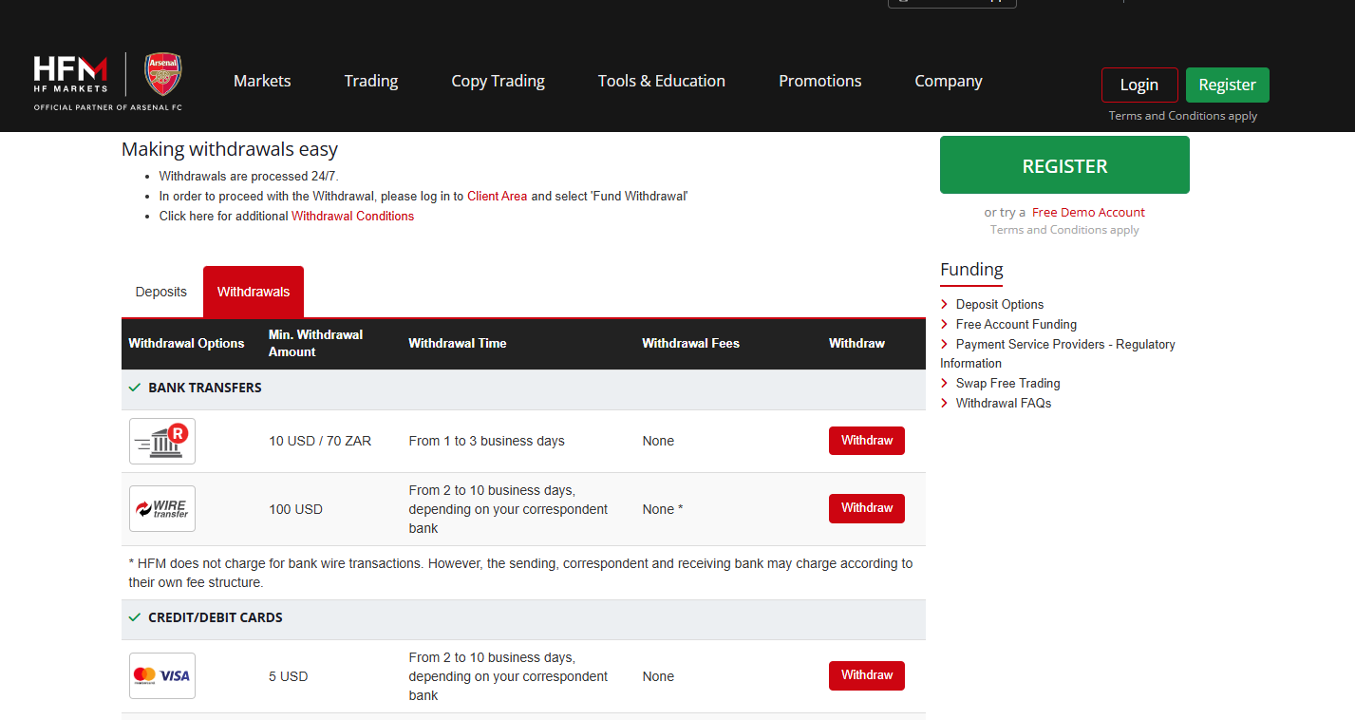Select the Withdrawals tab

click(x=254, y=292)
